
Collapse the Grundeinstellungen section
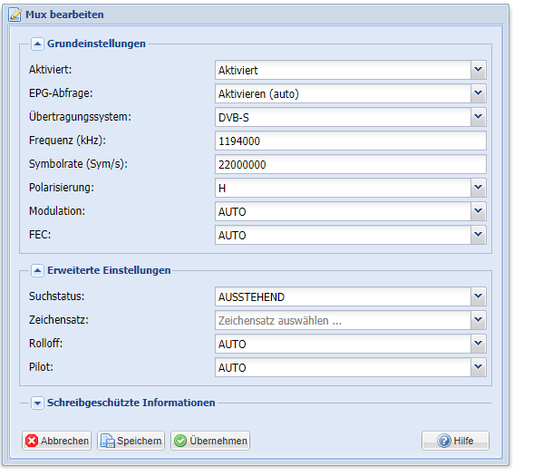(37, 44)
